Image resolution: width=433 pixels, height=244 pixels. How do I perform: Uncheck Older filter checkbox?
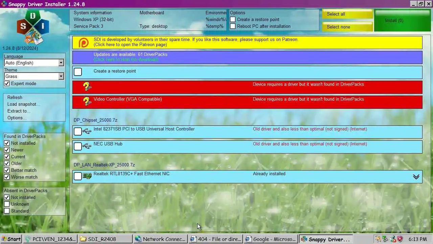7,163
